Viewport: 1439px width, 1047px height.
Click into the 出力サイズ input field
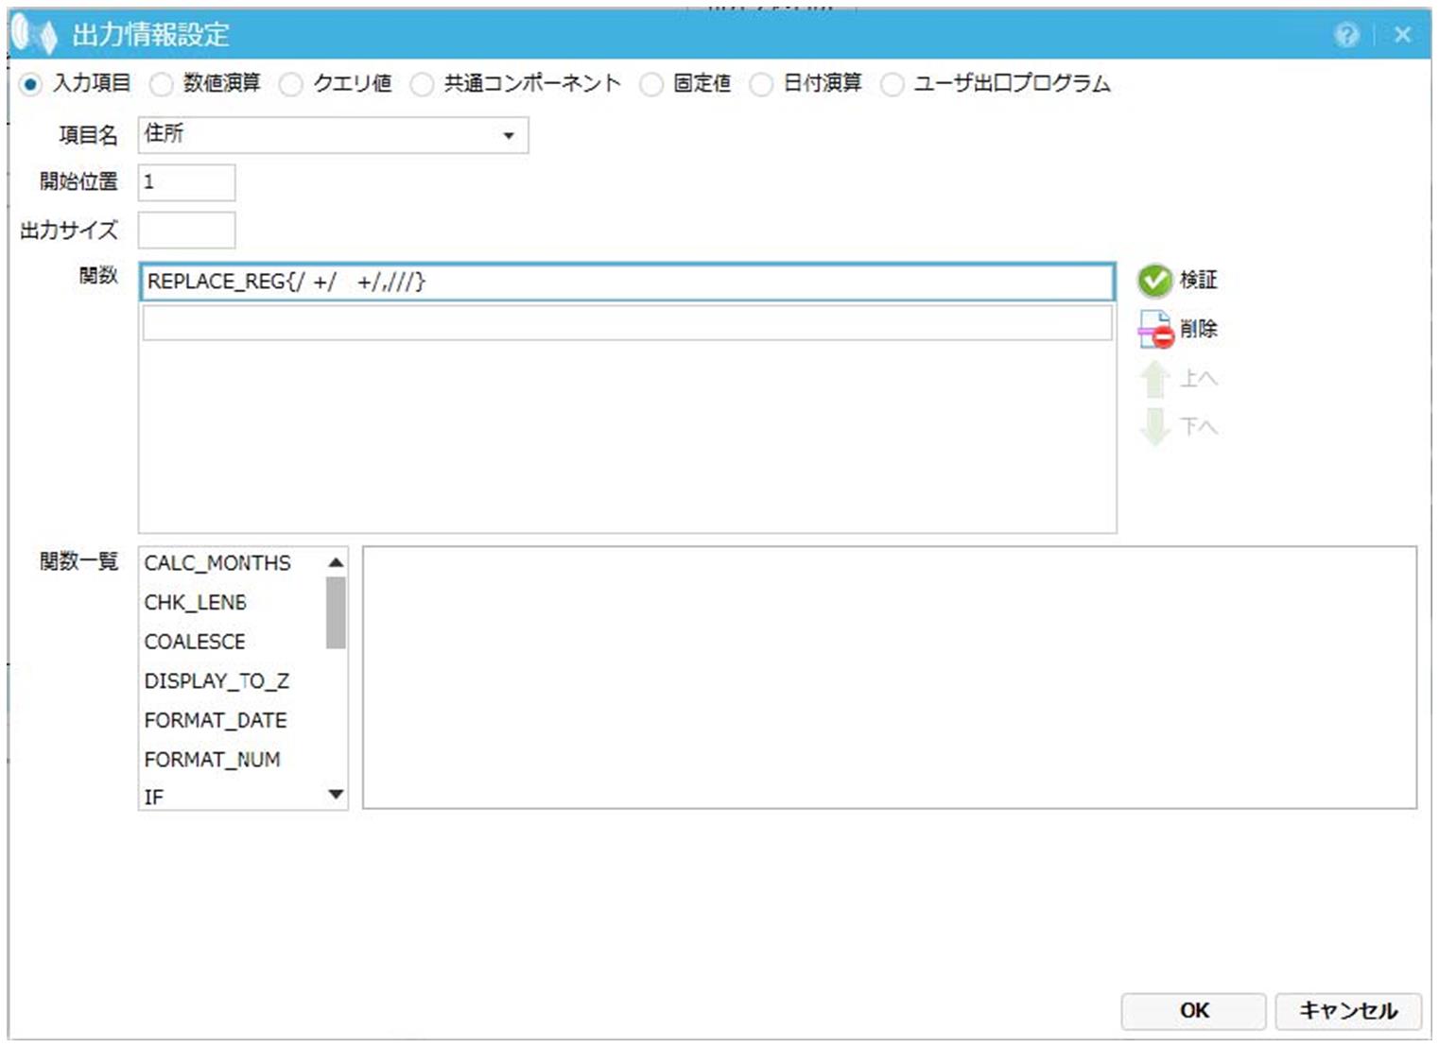[x=187, y=230]
